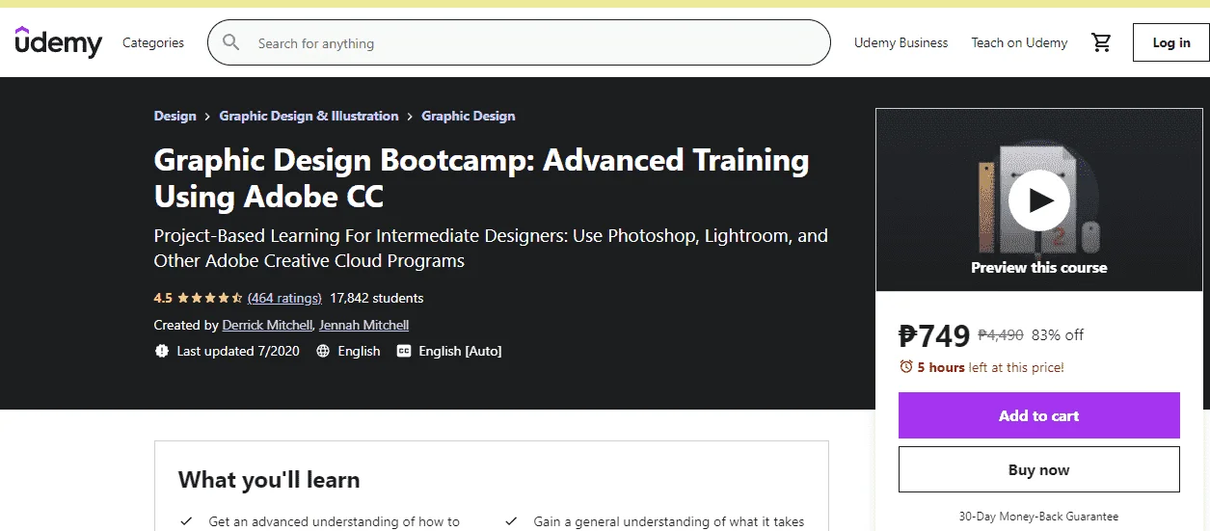Go to Design breadcrumb
Image resolution: width=1210 pixels, height=531 pixels.
pyautogui.click(x=175, y=116)
